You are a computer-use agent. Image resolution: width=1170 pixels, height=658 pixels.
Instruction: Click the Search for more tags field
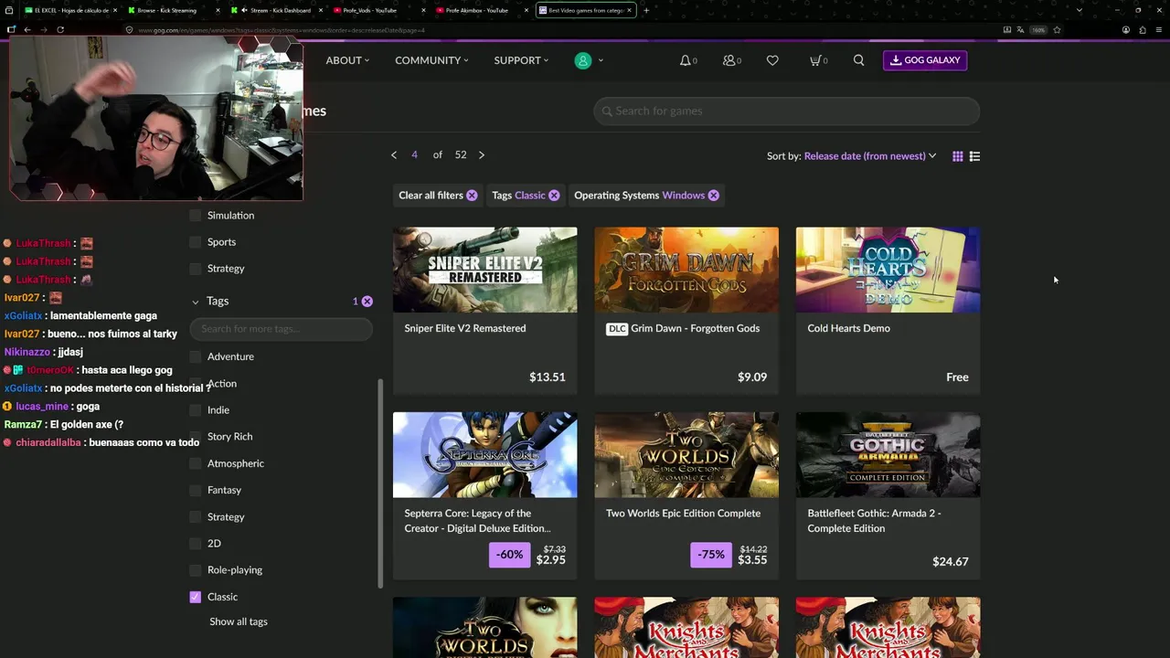pos(282,329)
